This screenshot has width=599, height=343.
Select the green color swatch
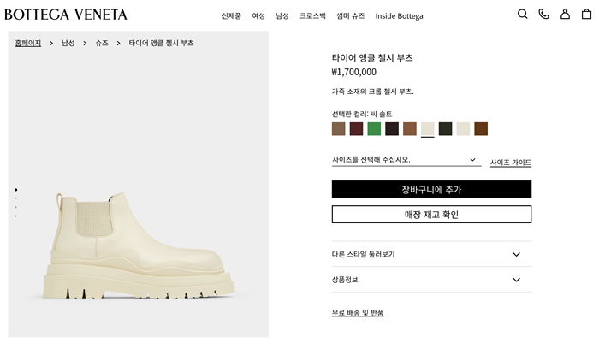[x=374, y=129]
